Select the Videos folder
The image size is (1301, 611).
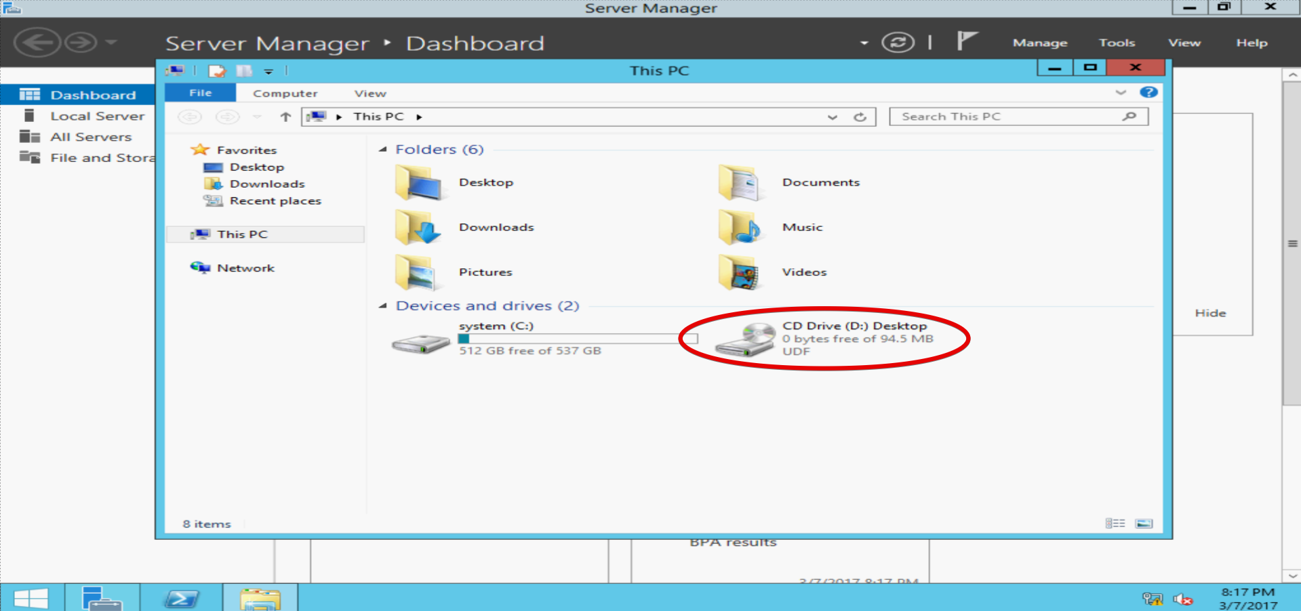click(773, 272)
